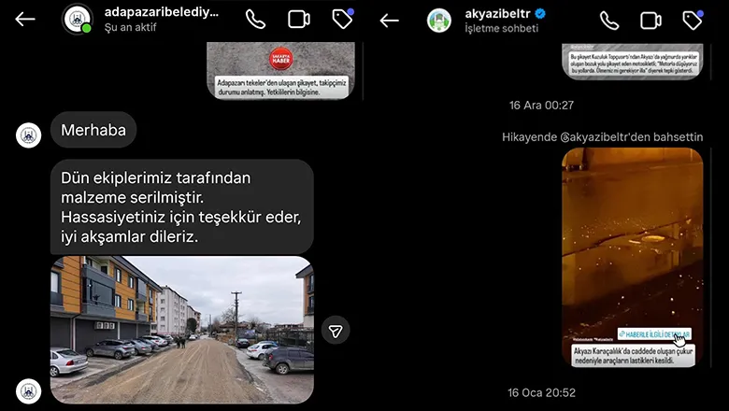
Task: Open the Sakarya Haber story thumbnail
Action: 280,71
